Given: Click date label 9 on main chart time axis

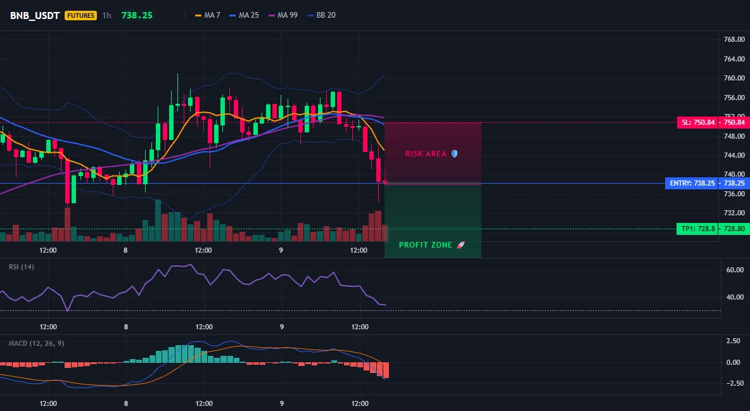Looking at the screenshot, I should pyautogui.click(x=281, y=250).
